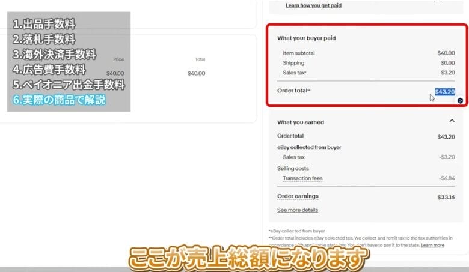This screenshot has width=469, height=272.
Task: Open Learn more link in footnote
Action: 432,245
